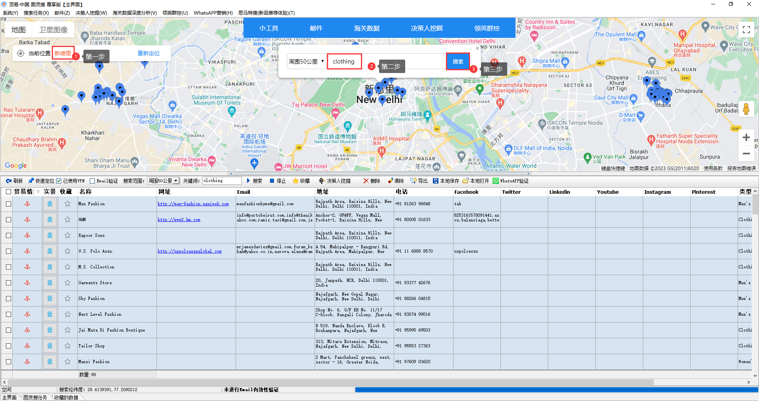Viewport: 759px width, 401px height.
Task: Open the 邮件(Z) menu
Action: pos(62,13)
